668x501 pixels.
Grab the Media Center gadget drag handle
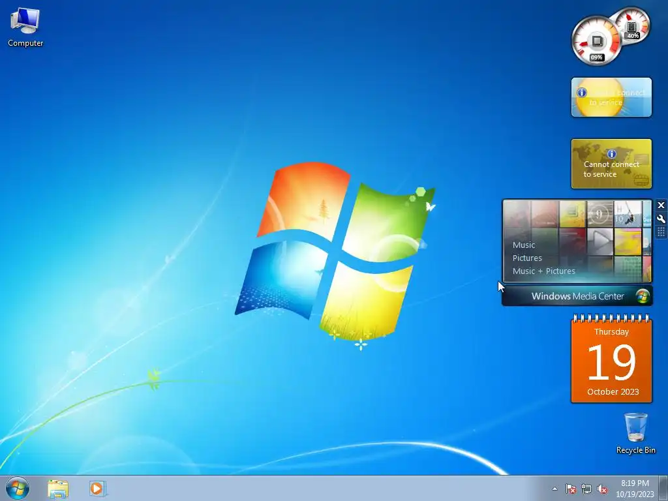click(661, 232)
